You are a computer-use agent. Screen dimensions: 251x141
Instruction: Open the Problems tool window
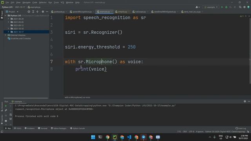30,128
